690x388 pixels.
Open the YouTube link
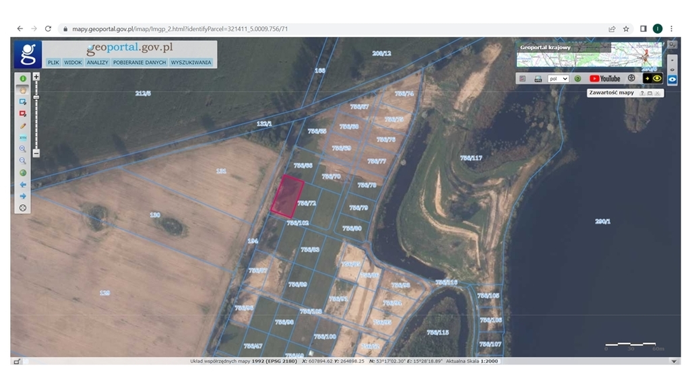pos(605,79)
